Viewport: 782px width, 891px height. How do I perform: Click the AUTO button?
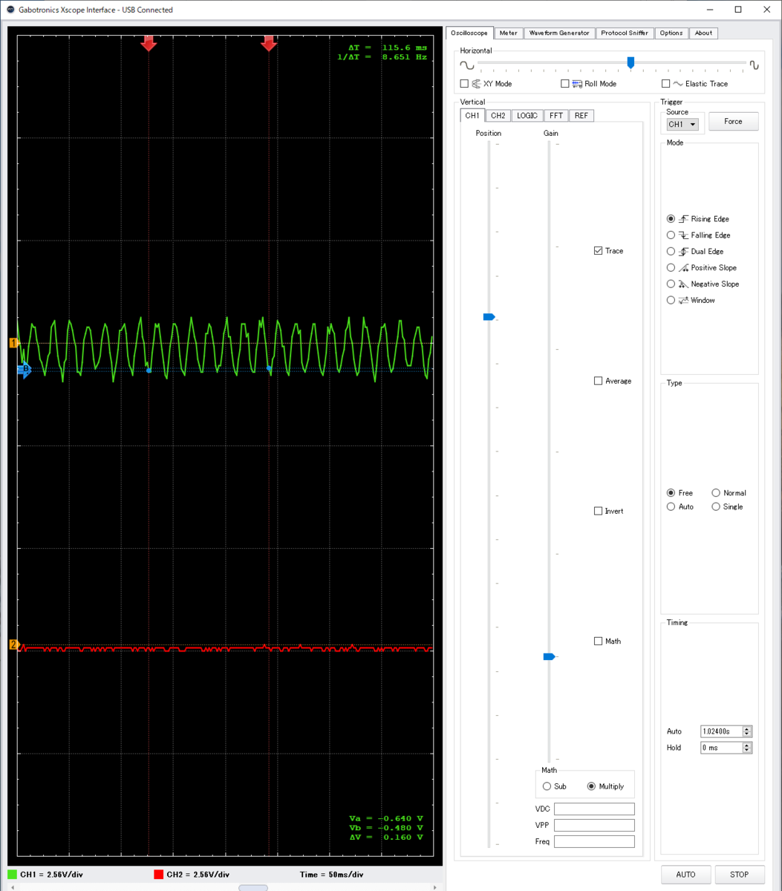tap(685, 874)
